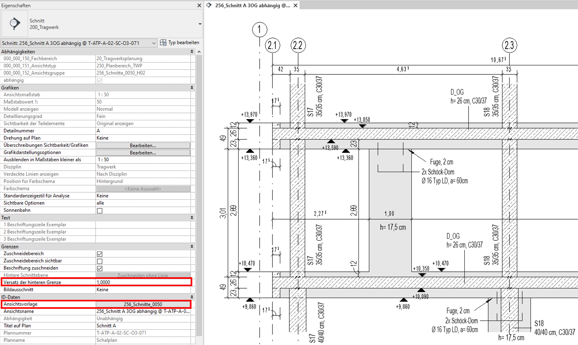Toggle the Sonnenbahn checkbox

click(x=100, y=211)
